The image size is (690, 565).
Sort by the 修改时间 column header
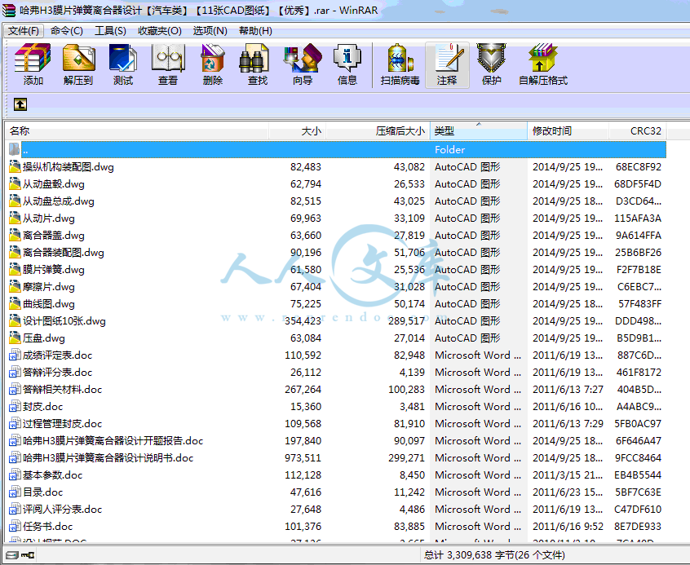click(568, 131)
